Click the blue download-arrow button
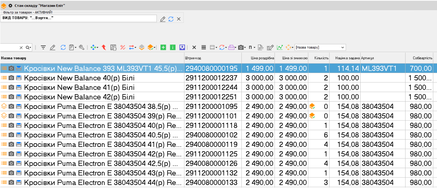This screenshot has width=437, height=191. point(182,48)
